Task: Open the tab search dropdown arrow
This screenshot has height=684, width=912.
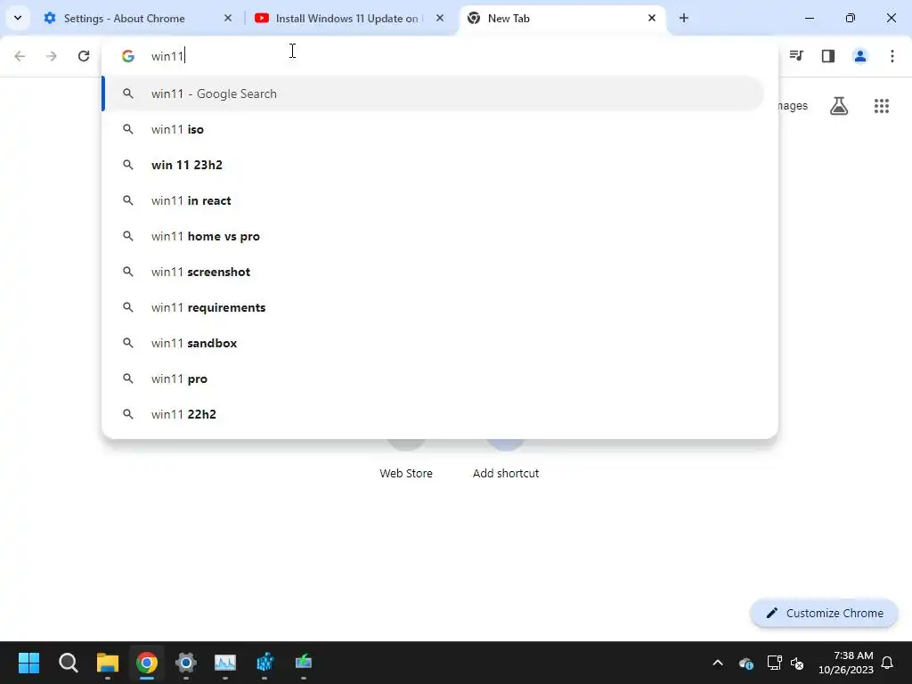Action: 18,18
